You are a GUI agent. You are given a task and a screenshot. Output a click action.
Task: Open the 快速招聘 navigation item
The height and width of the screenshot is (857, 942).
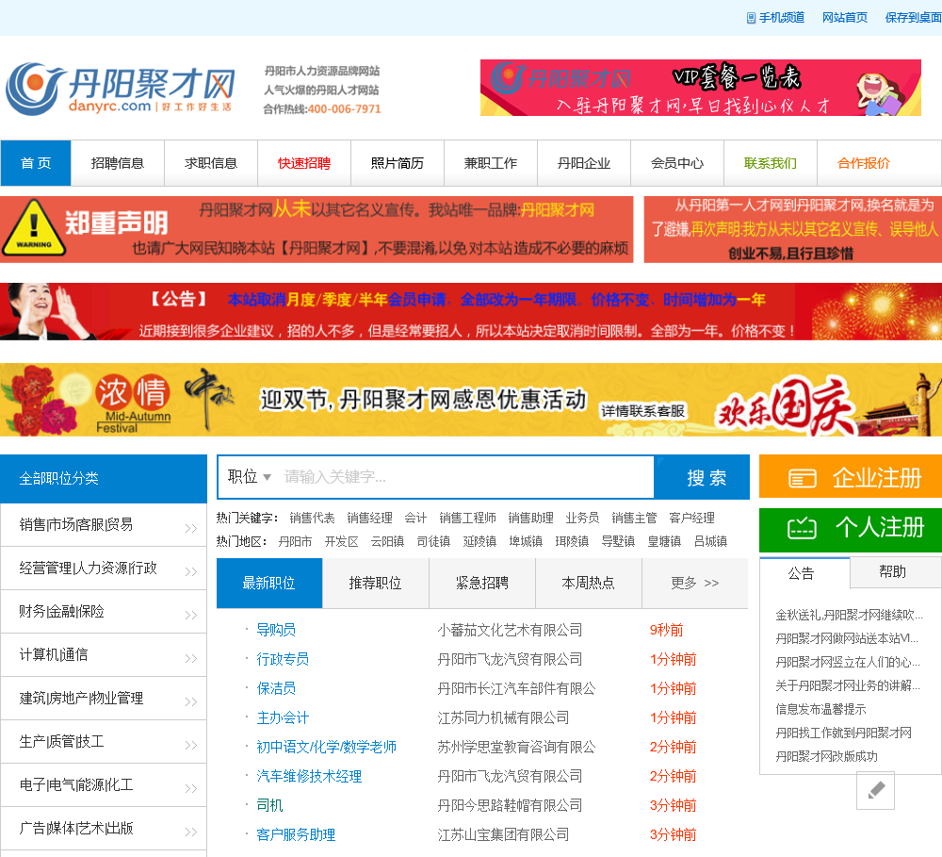pos(304,163)
